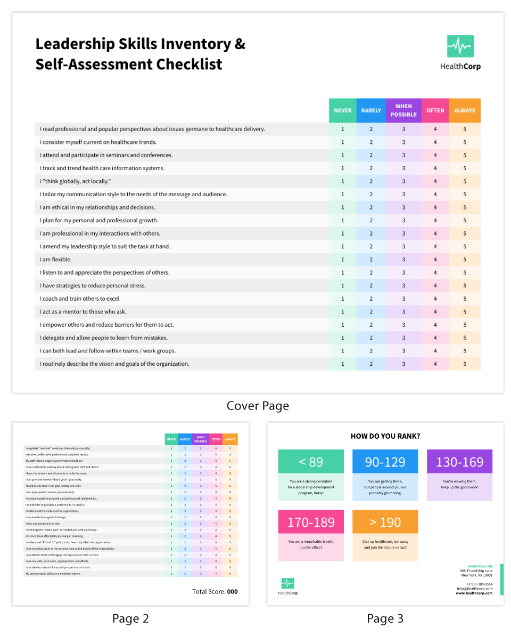Select the blue RARELY column header
The height and width of the screenshot is (635, 511).
pyautogui.click(x=371, y=110)
